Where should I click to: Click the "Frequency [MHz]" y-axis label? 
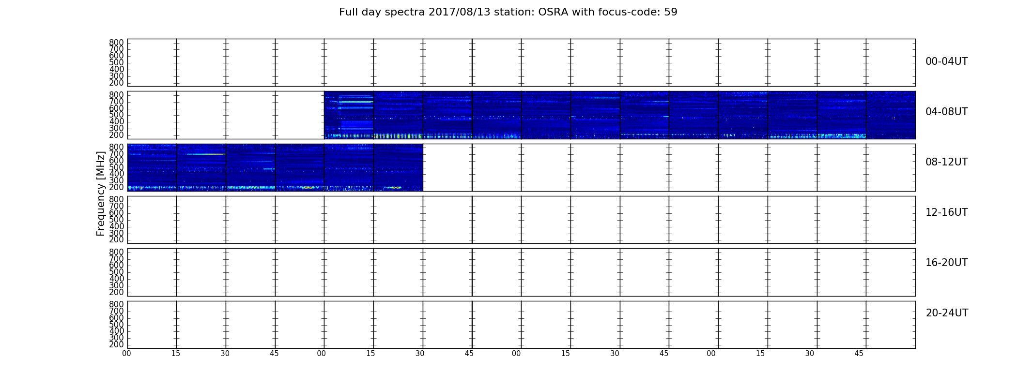click(x=101, y=193)
